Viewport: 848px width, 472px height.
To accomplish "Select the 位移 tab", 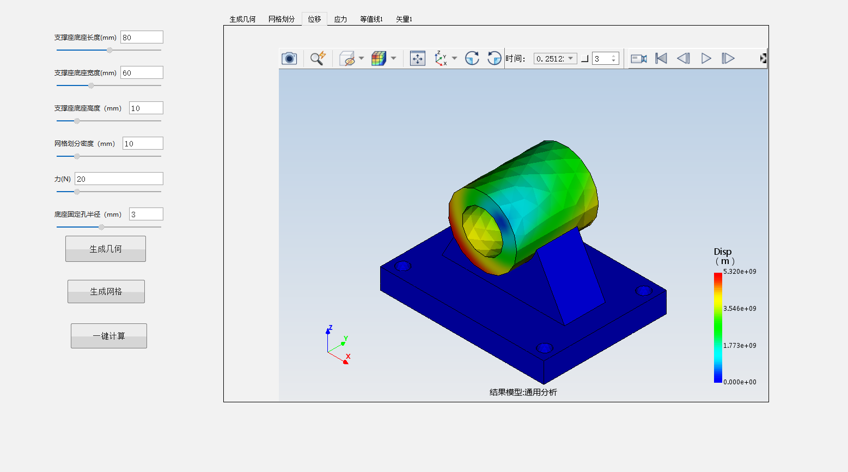I will coord(314,19).
